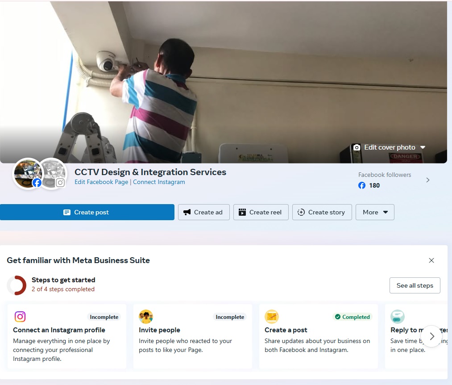
Task: Click Incomplete badge on Invite people card
Action: (230, 317)
